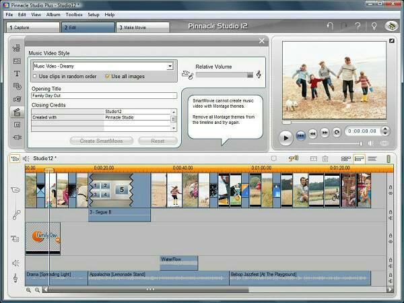Enable Use clips in random order

tap(34, 76)
